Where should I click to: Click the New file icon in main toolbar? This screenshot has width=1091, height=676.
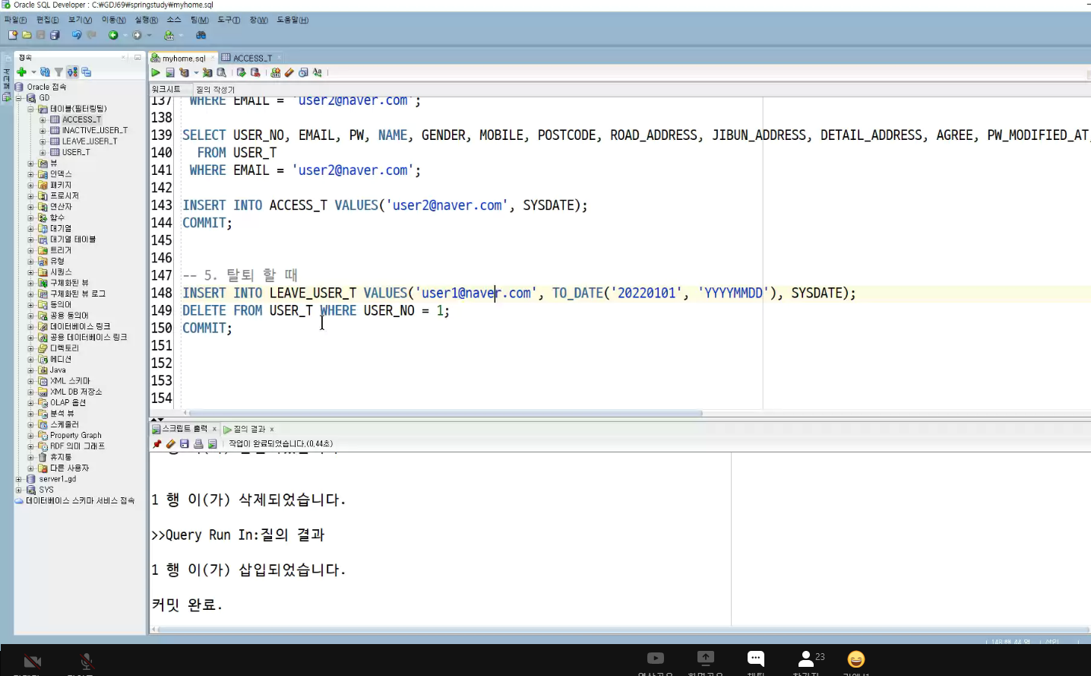(x=12, y=35)
